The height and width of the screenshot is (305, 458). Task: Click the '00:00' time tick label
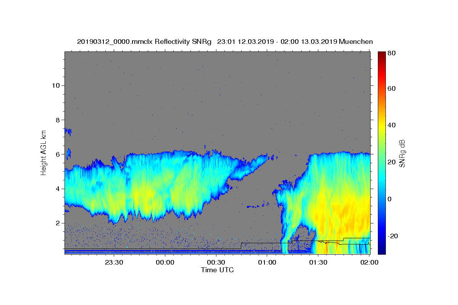[x=165, y=262]
